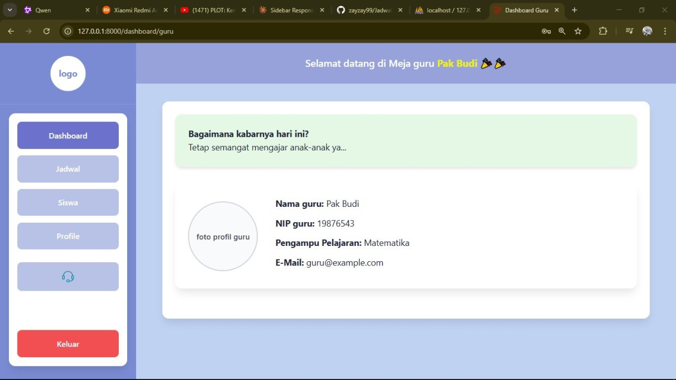
Task: Click the password key icon in address bar
Action: coord(546,31)
